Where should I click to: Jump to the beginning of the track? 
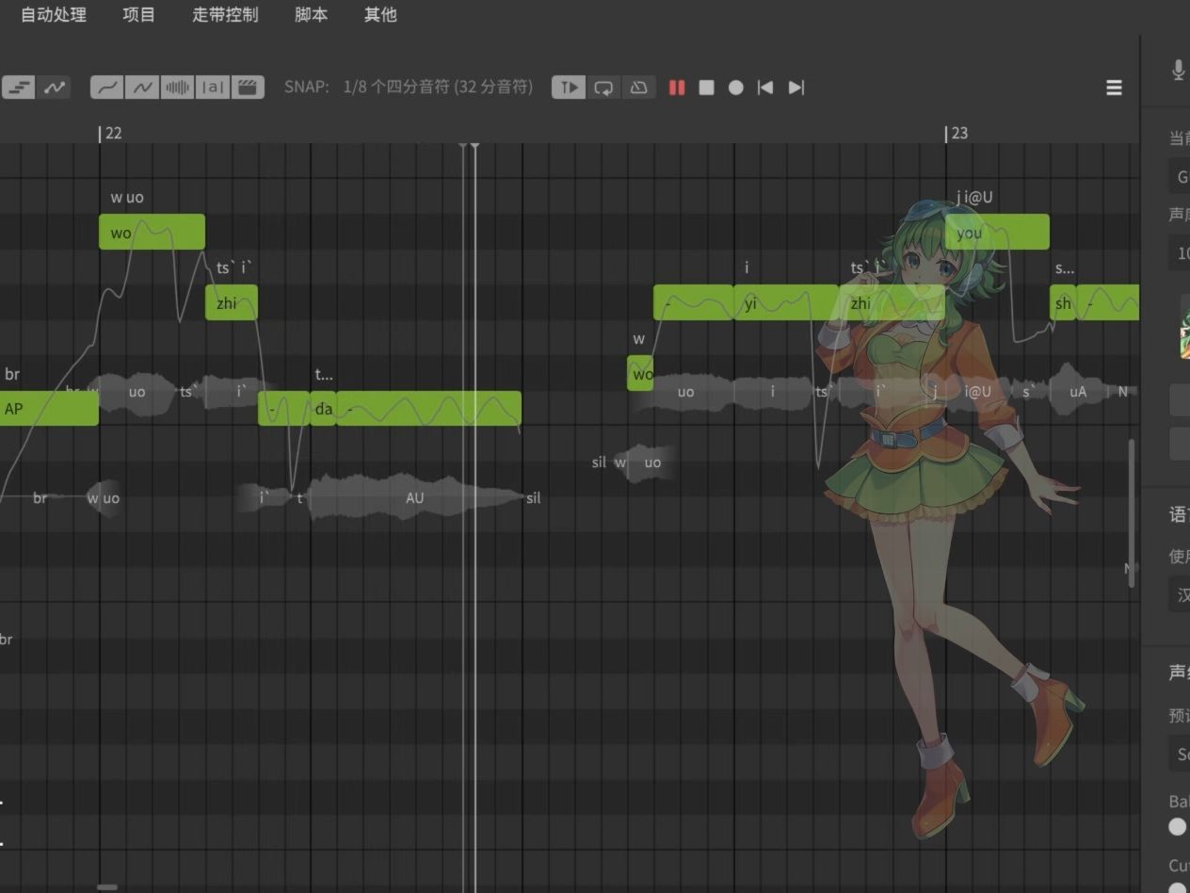(765, 88)
